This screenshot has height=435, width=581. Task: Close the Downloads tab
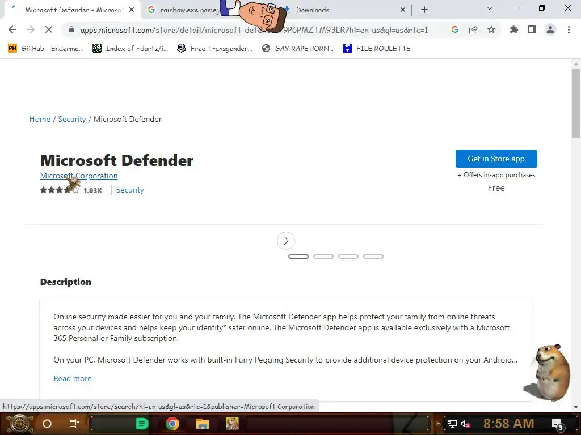tap(403, 10)
